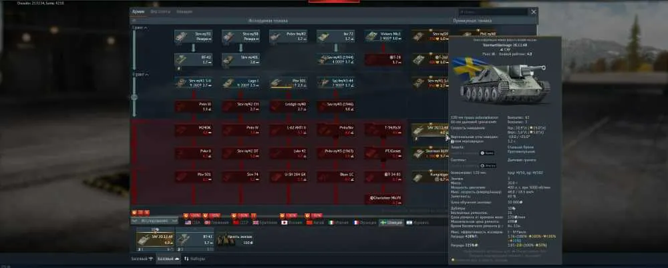Select the locked T-34-85 vehicle
The image size is (668, 268).
pos(383,177)
